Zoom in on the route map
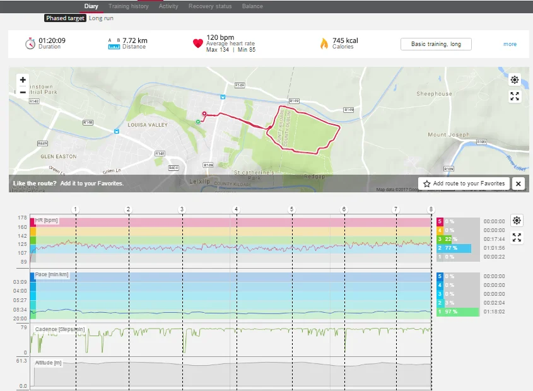The width and height of the screenshot is (533, 391). [23, 80]
